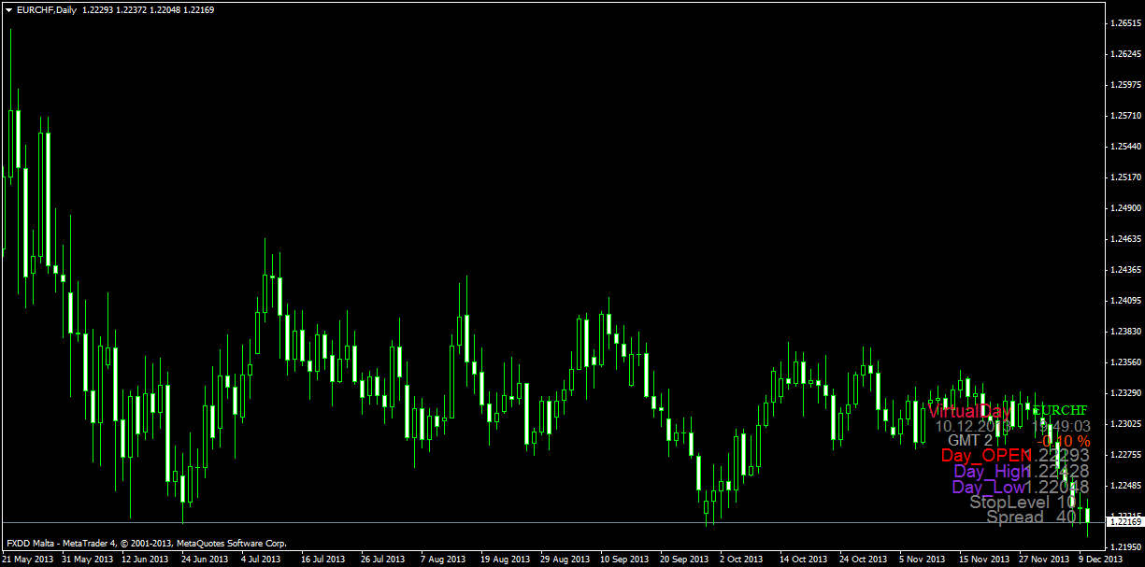The width and height of the screenshot is (1145, 567).
Task: Select the red VirtualDay label
Action: [969, 411]
